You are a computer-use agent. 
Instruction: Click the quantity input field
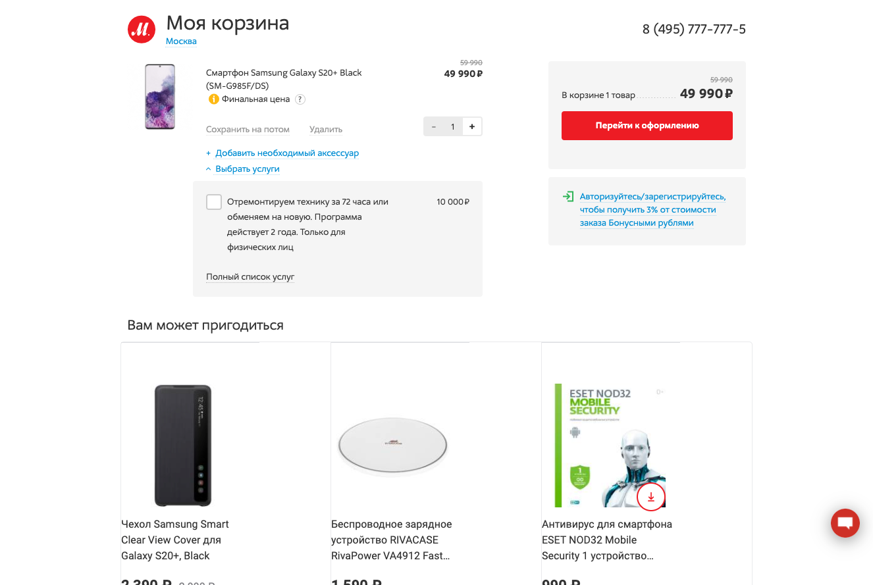(x=453, y=126)
